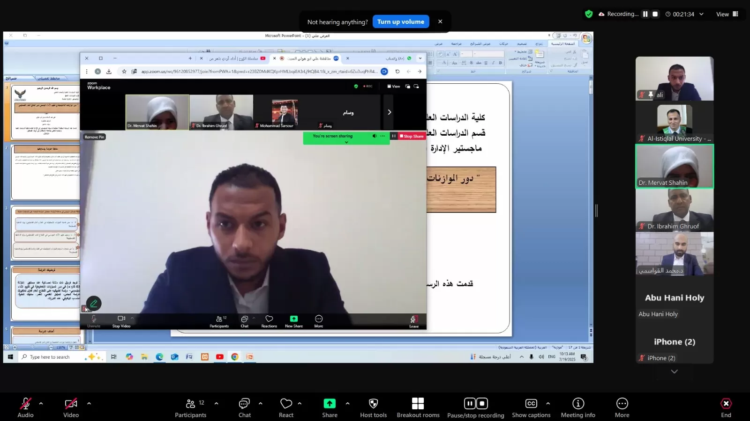Unmute the Audio microphone
750x421 pixels.
(25, 407)
